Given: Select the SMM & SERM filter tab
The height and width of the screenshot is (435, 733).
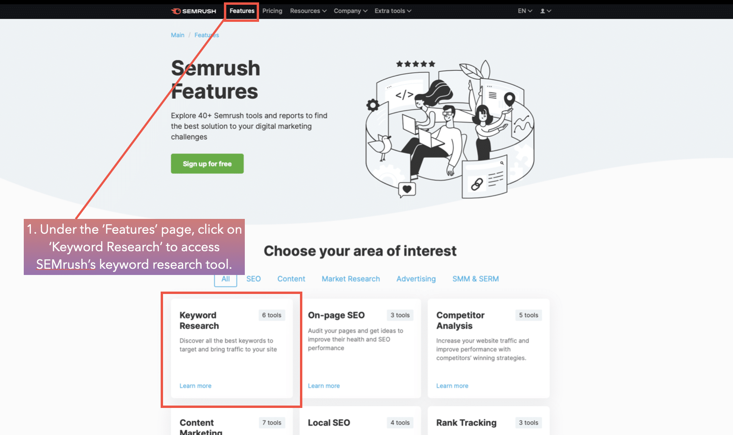Looking at the screenshot, I should pos(475,279).
